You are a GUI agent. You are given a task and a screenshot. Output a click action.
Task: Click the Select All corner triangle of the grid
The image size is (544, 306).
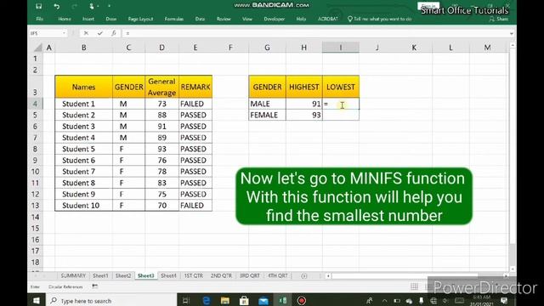click(37, 48)
